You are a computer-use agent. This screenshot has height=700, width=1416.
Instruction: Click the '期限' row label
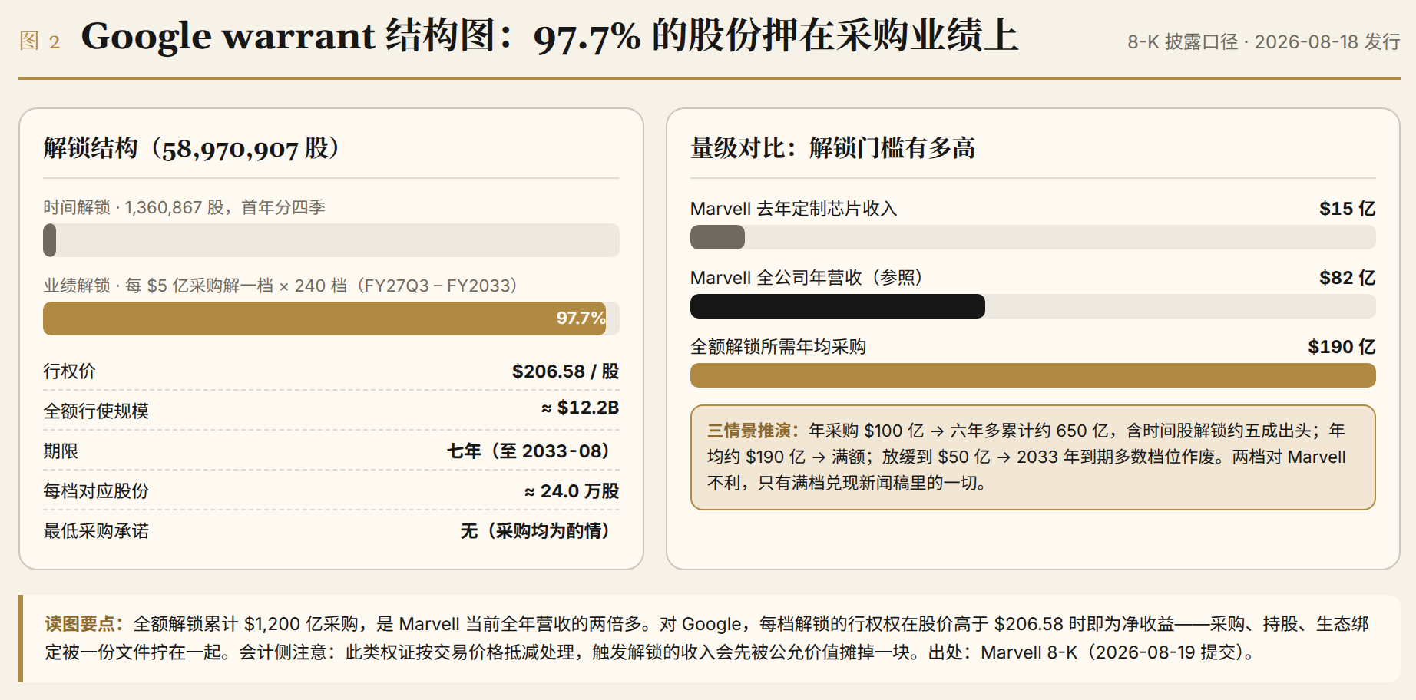[61, 451]
